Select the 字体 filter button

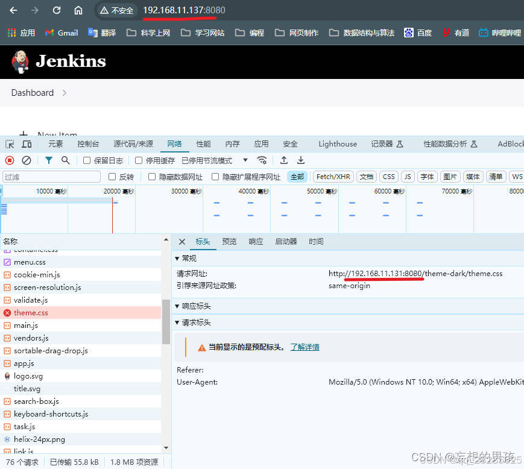tap(427, 177)
